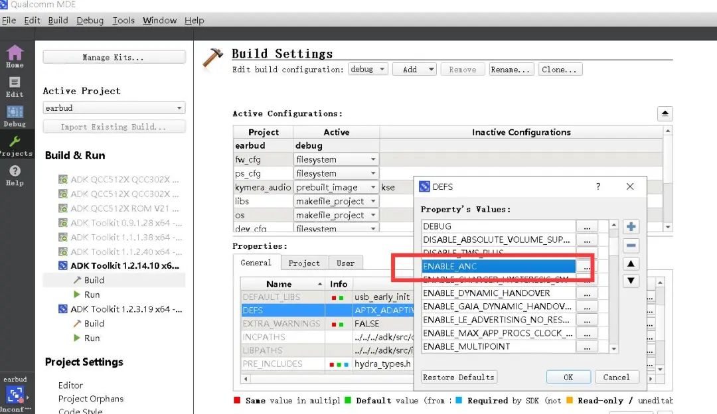Click Manage Kits button

(114, 57)
